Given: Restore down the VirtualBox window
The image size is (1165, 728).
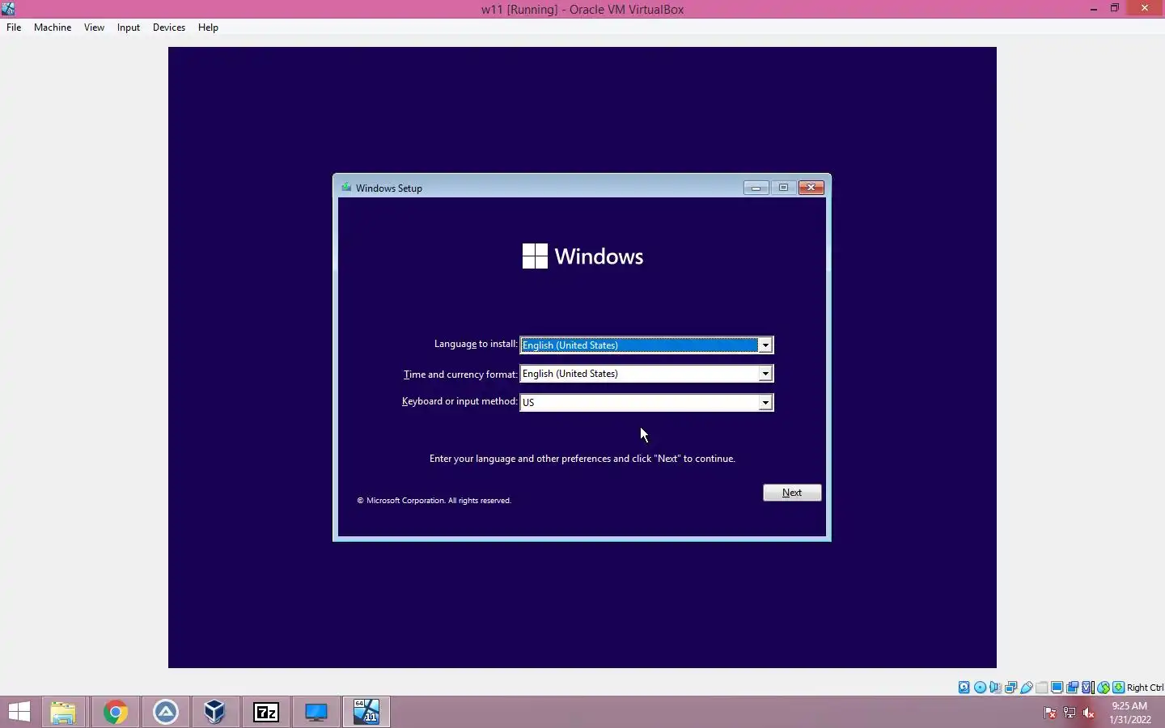Looking at the screenshot, I should click(1115, 9).
